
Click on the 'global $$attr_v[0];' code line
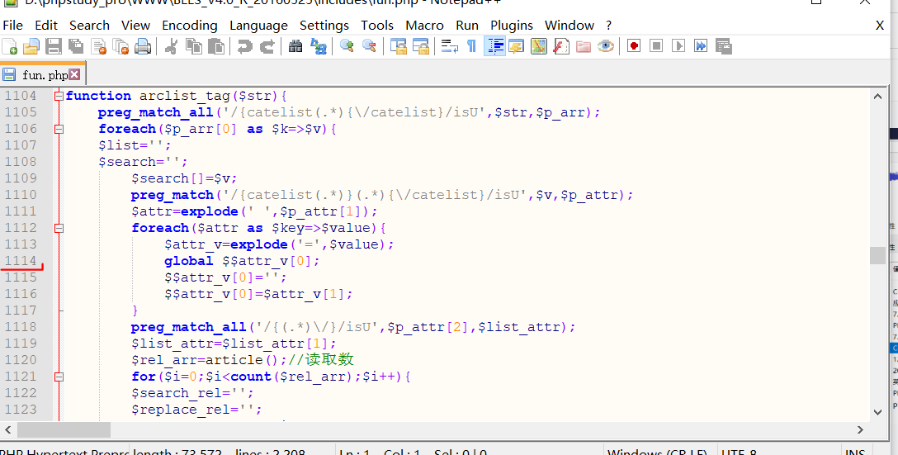(242, 261)
